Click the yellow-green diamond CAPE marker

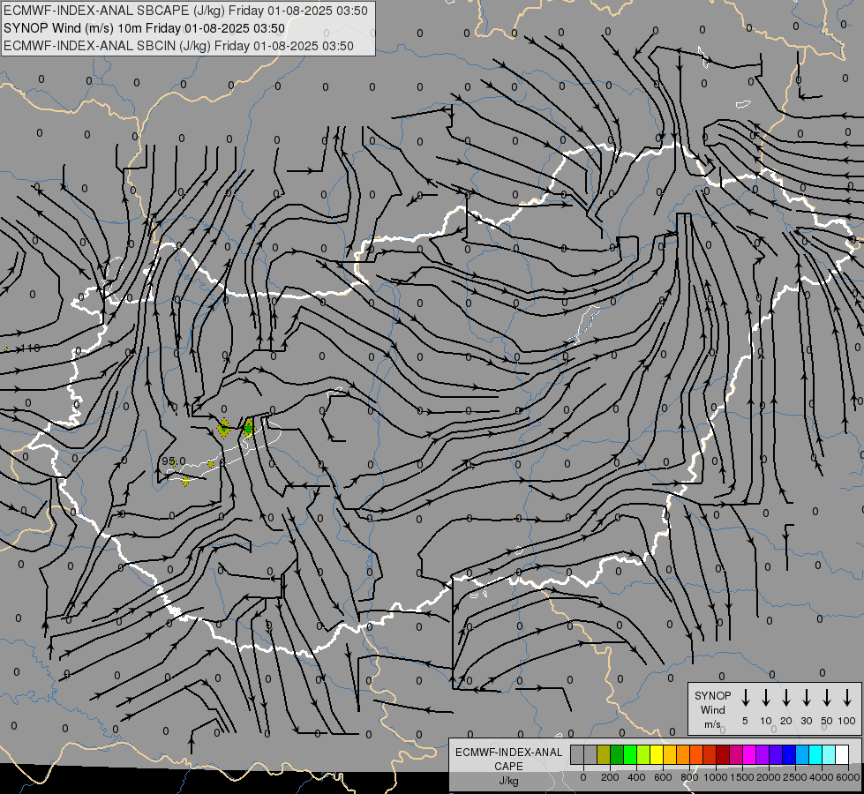223,428
